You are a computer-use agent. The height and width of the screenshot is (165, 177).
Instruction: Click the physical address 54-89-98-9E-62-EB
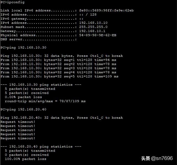[98, 35]
